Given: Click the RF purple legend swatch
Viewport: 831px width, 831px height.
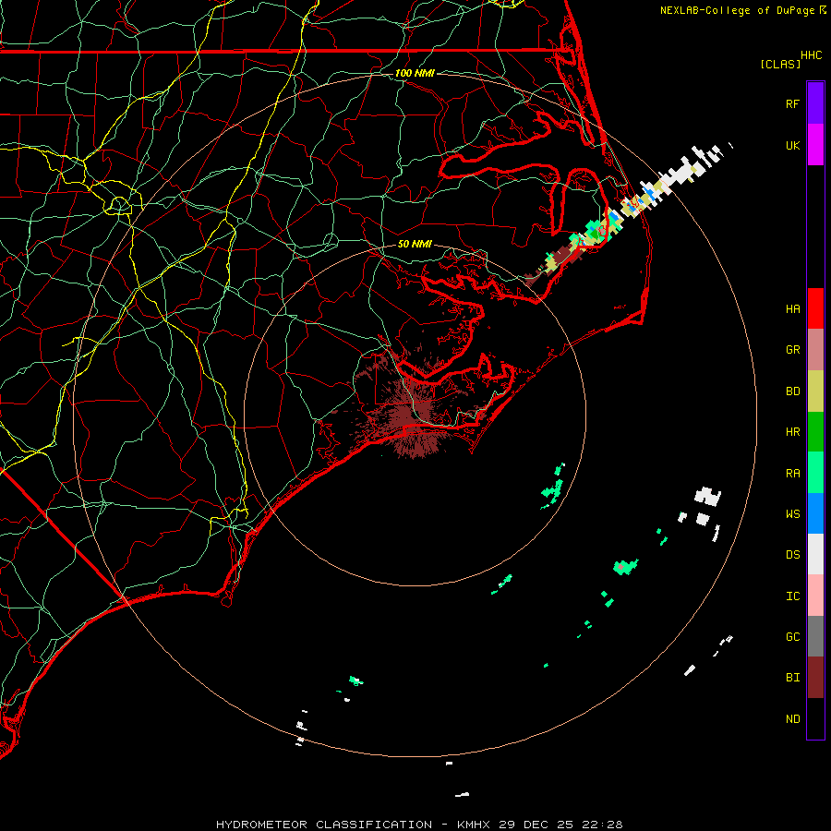Looking at the screenshot, I should tap(815, 103).
